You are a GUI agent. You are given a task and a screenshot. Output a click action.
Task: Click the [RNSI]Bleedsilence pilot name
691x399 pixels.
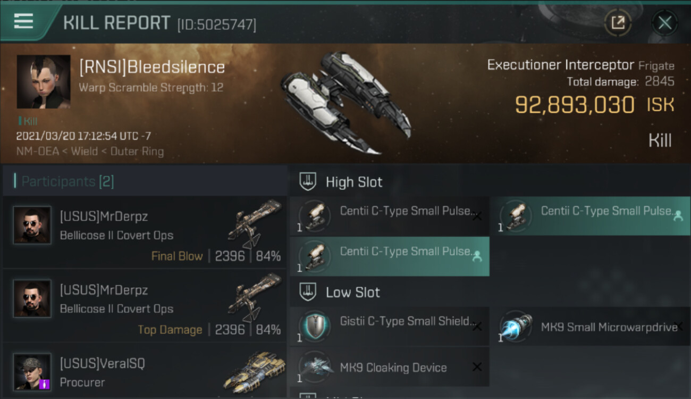click(152, 68)
